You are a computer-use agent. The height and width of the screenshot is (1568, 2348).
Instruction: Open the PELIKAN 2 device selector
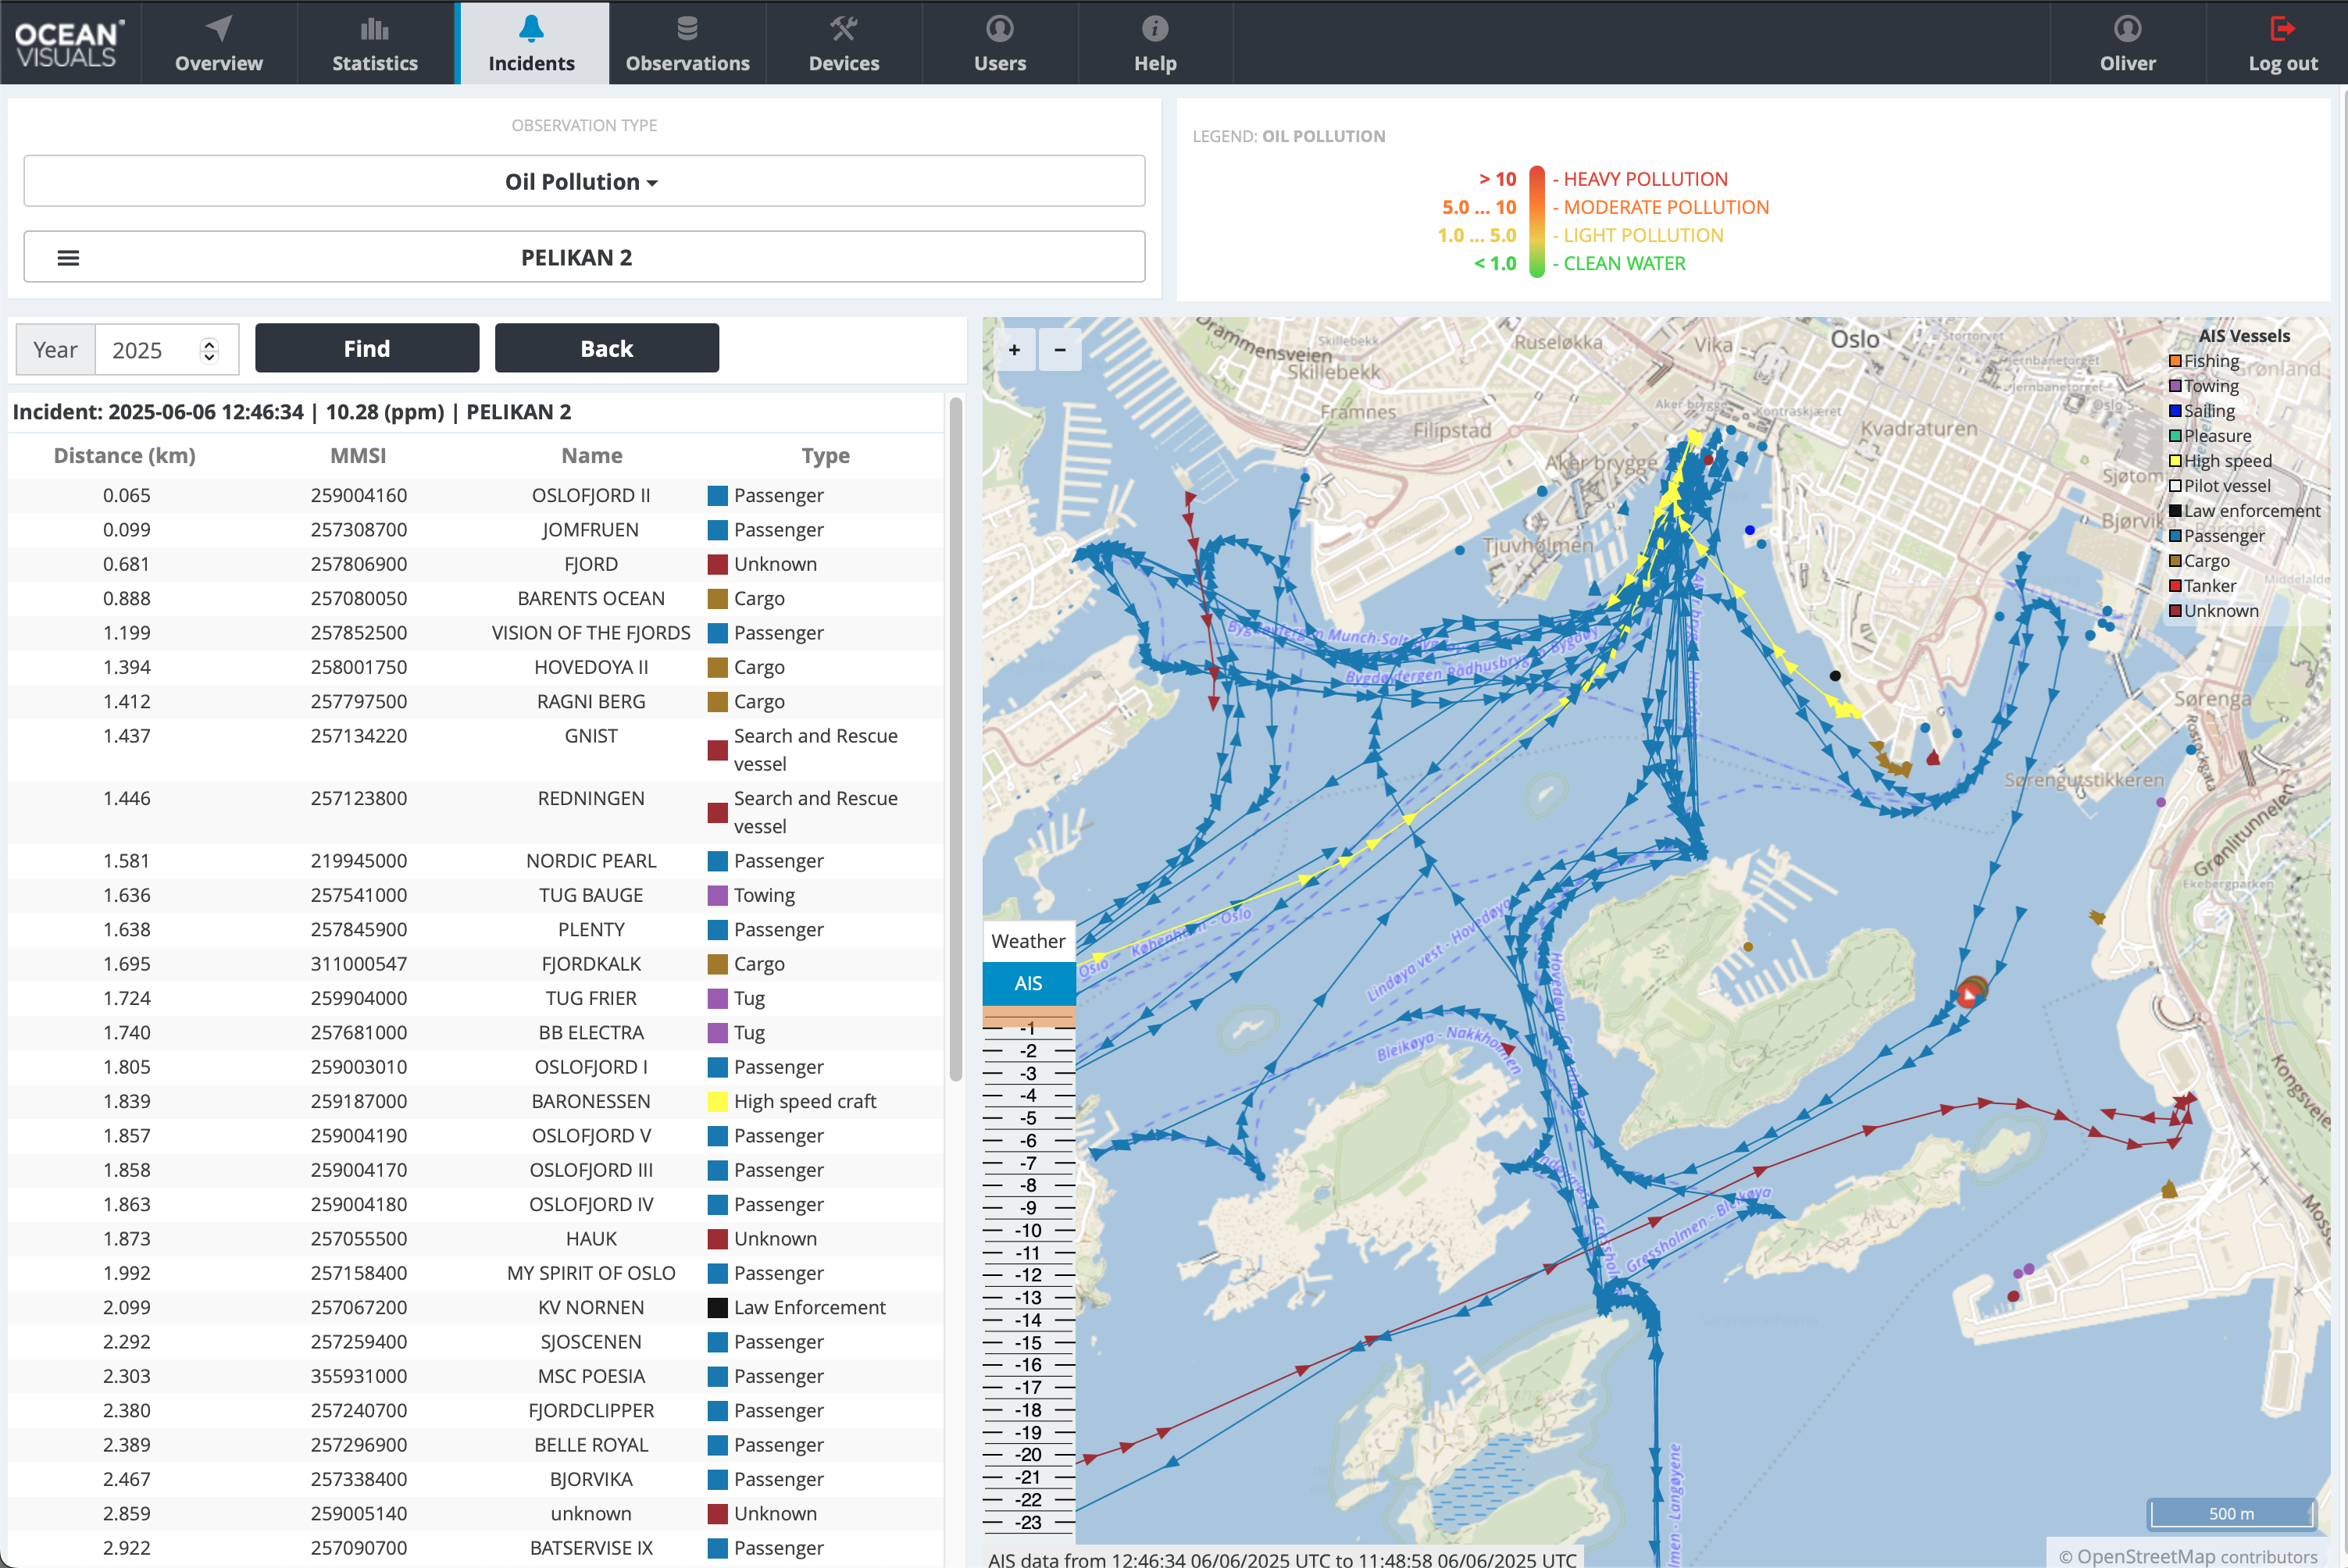577,258
